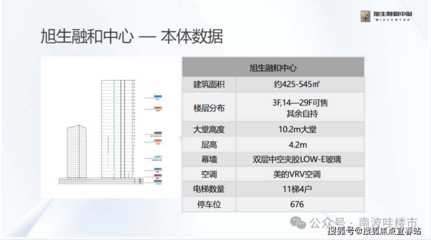
Task: Click the table header 旭生融和中心
Action: 273,68
